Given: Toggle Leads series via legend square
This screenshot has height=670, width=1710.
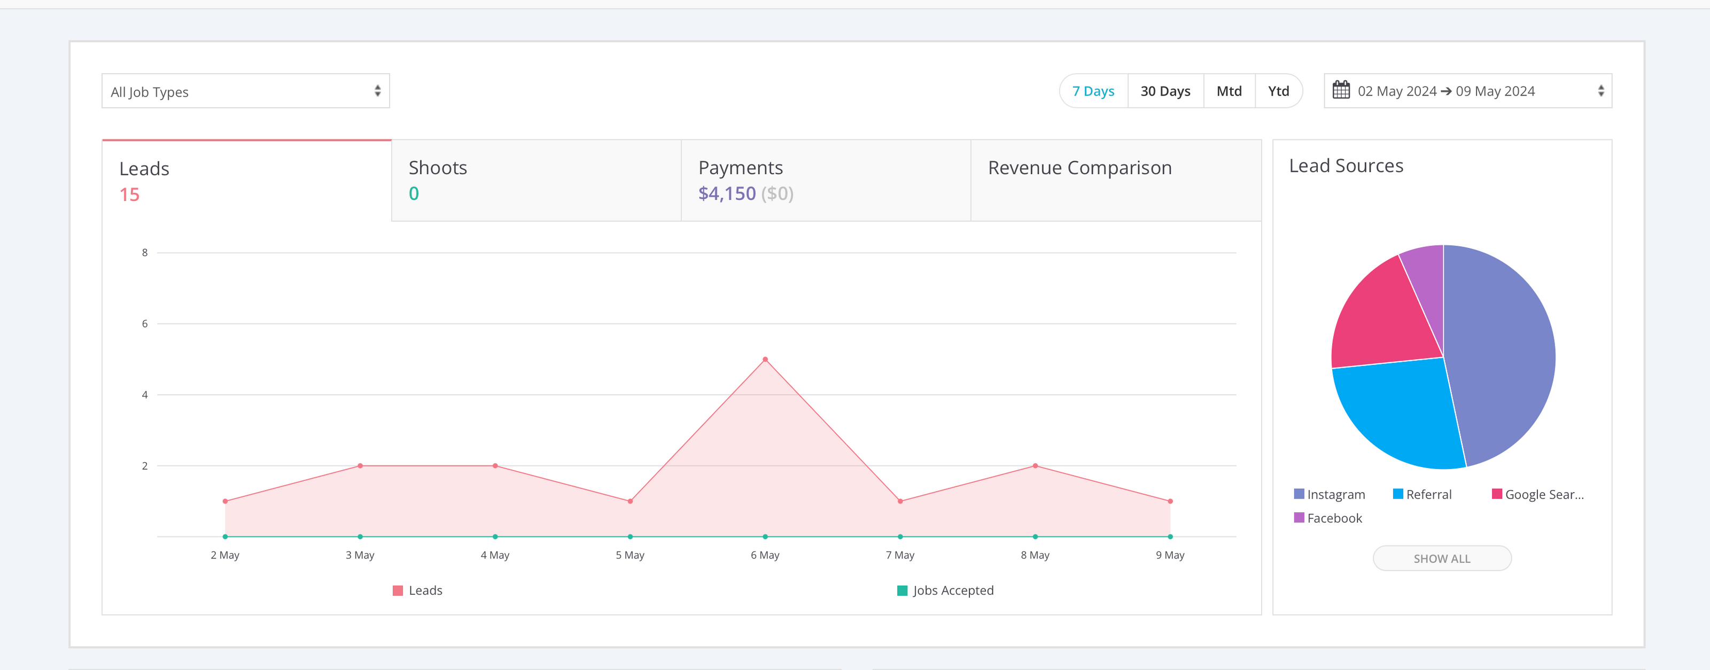Looking at the screenshot, I should pyautogui.click(x=398, y=590).
